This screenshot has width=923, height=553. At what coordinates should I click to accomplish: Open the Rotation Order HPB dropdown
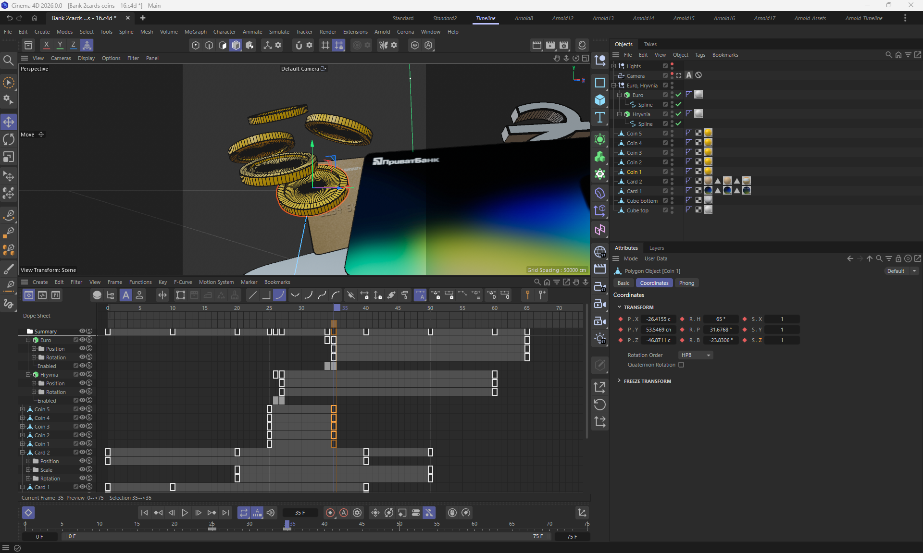click(695, 355)
